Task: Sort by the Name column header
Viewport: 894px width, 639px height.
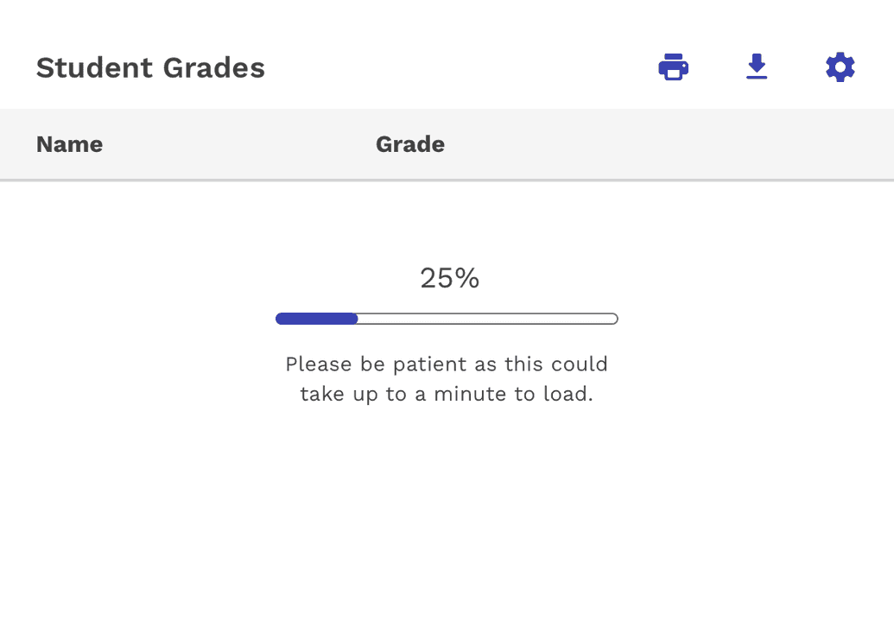Action: click(69, 144)
